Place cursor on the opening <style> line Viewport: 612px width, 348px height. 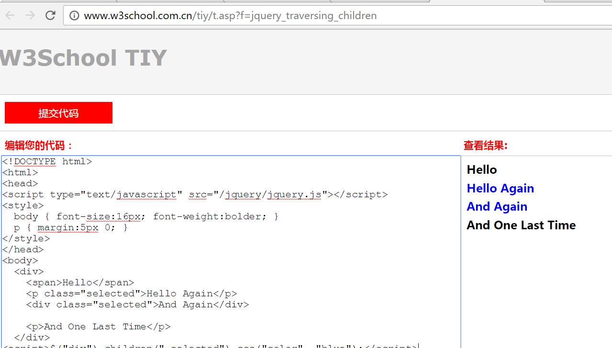tap(23, 205)
